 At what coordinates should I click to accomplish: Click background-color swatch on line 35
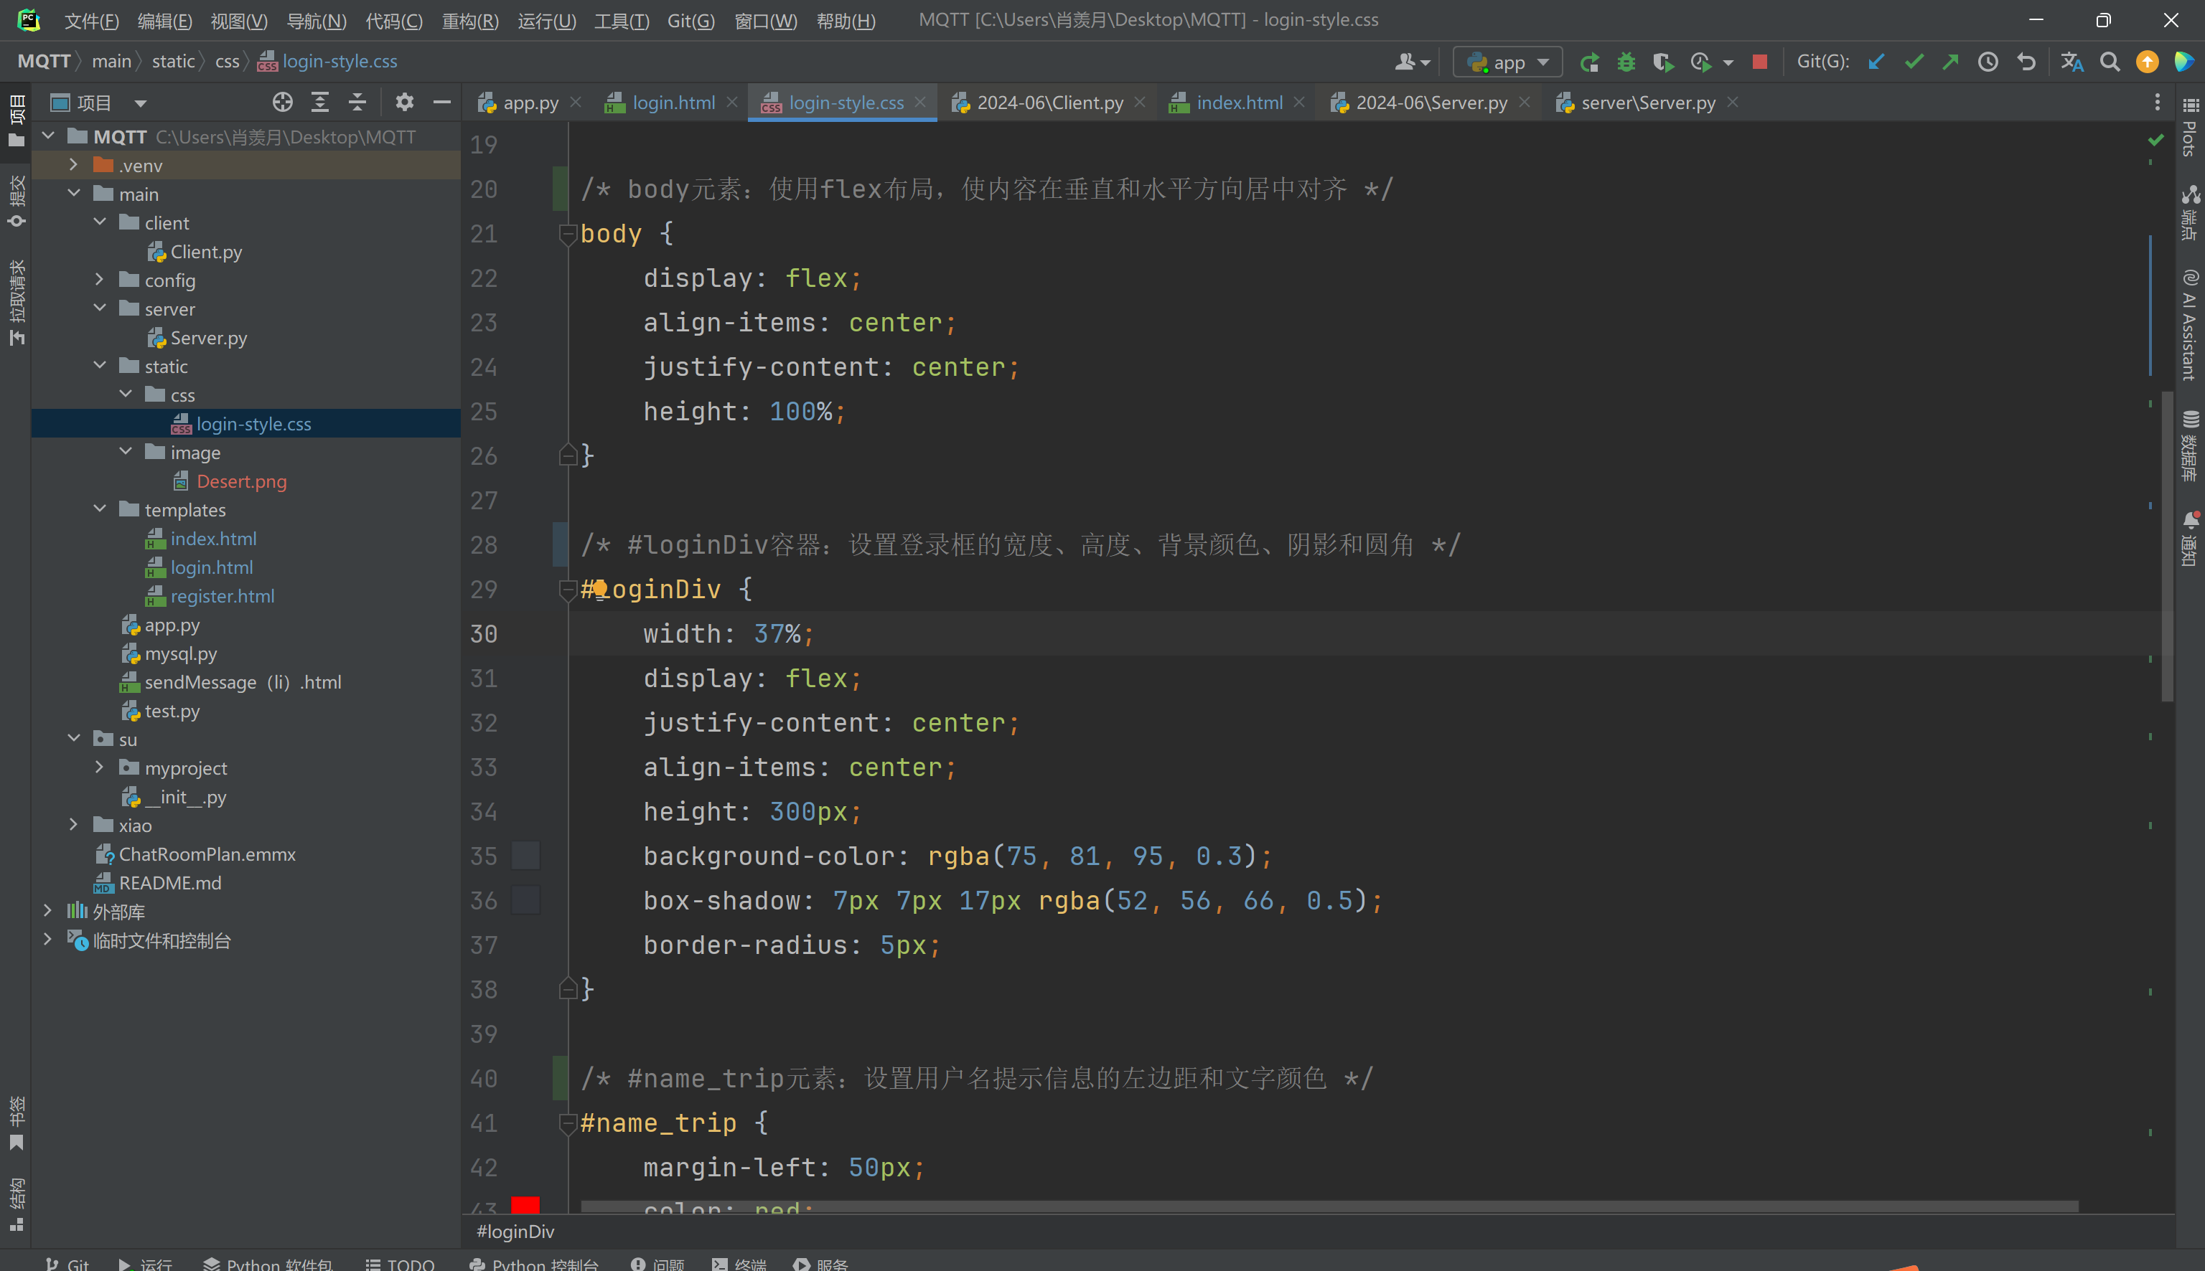525,856
